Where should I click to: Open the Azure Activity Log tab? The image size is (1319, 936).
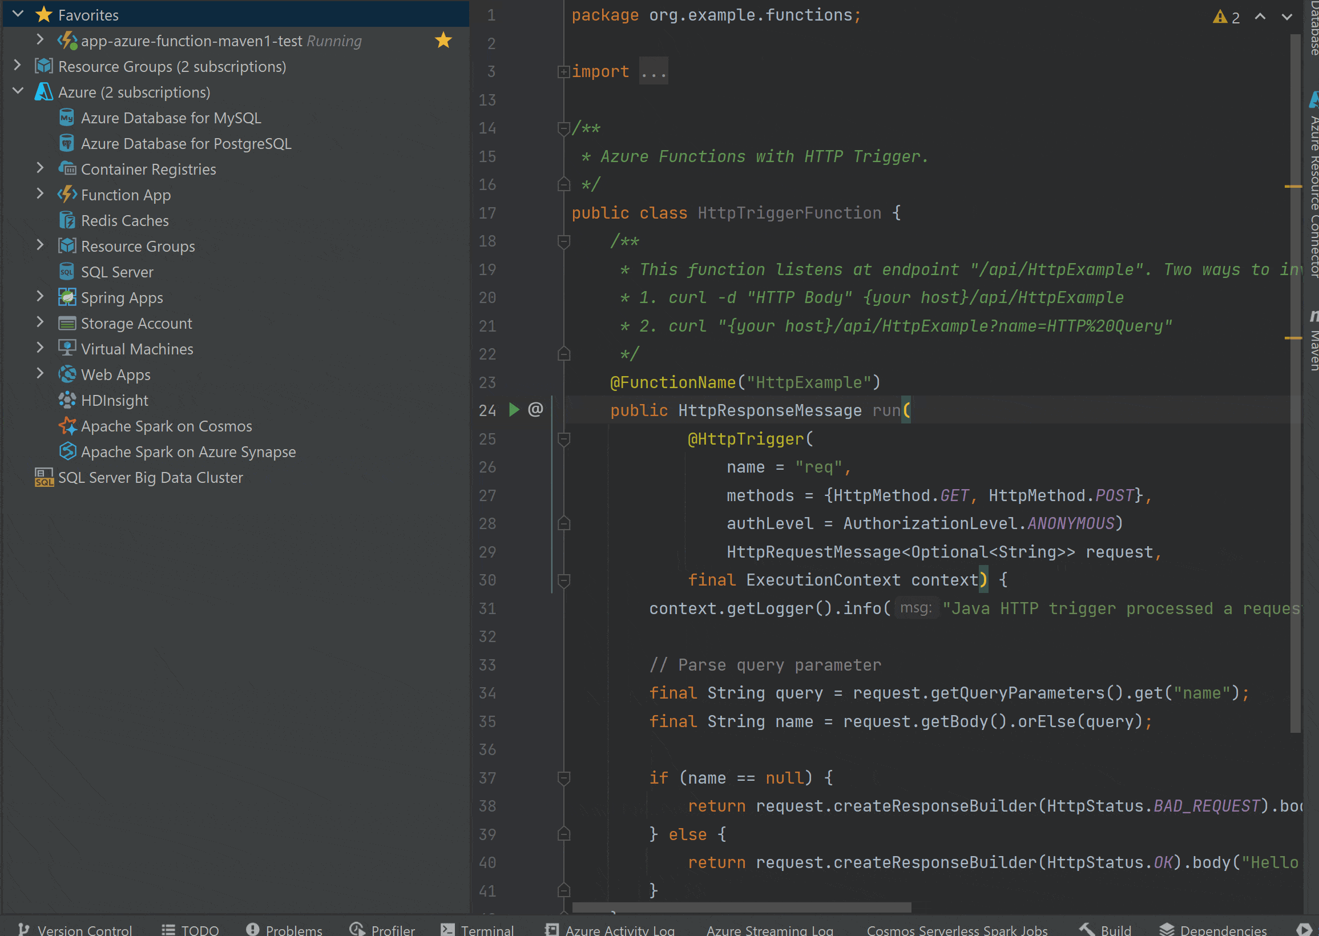tap(610, 929)
